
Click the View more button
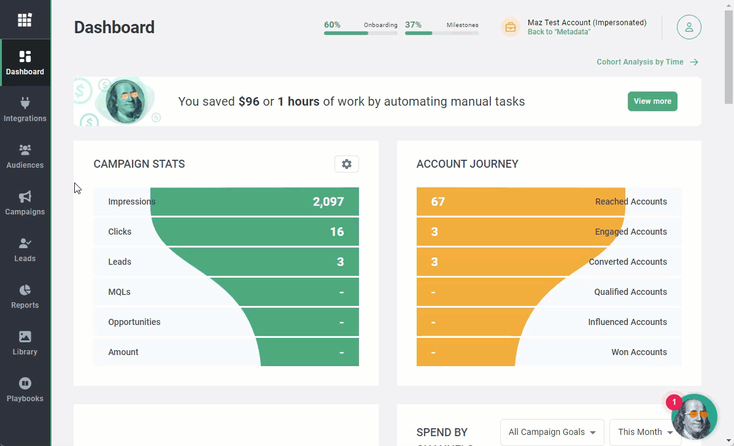point(652,101)
